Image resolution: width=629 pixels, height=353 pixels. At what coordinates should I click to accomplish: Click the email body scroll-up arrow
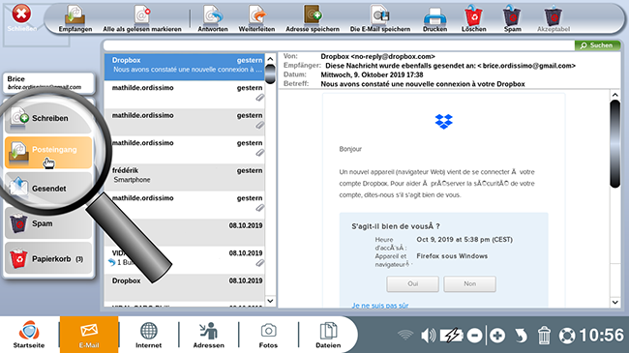614,95
